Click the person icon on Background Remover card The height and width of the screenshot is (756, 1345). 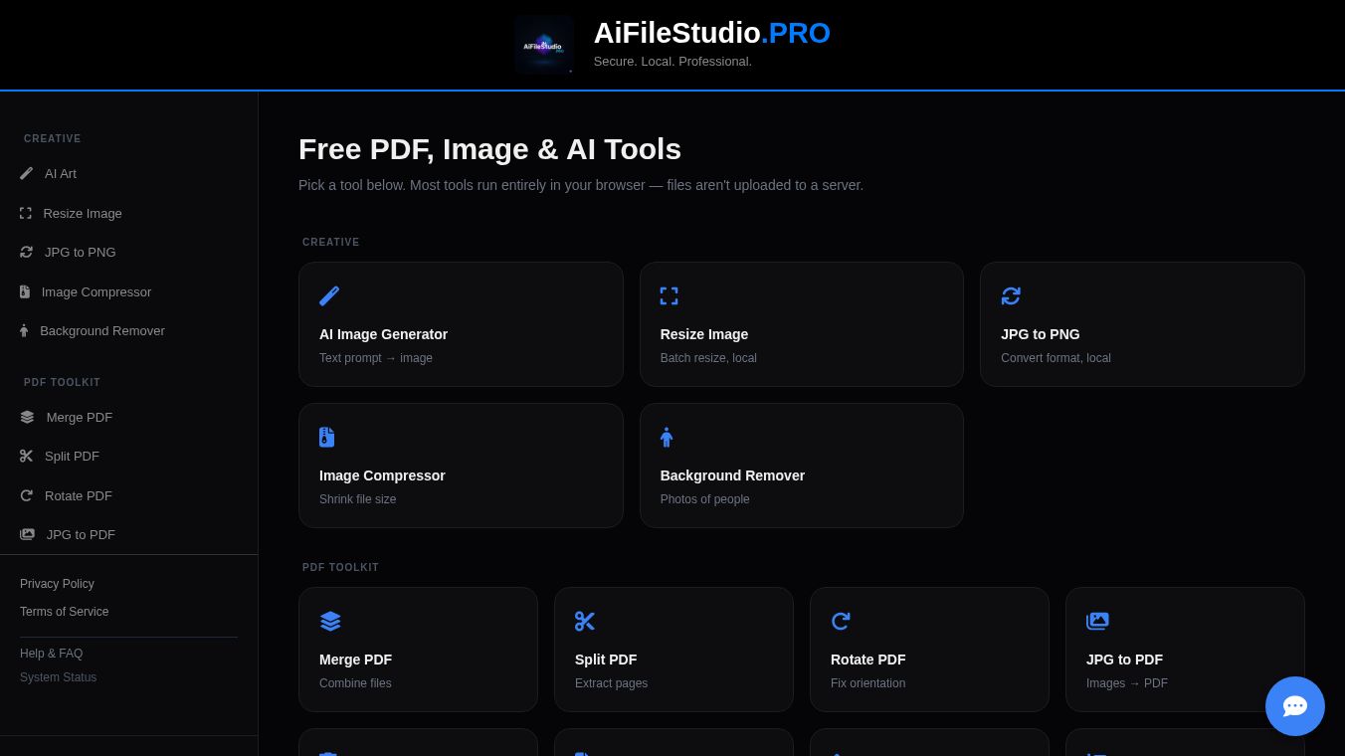667,437
